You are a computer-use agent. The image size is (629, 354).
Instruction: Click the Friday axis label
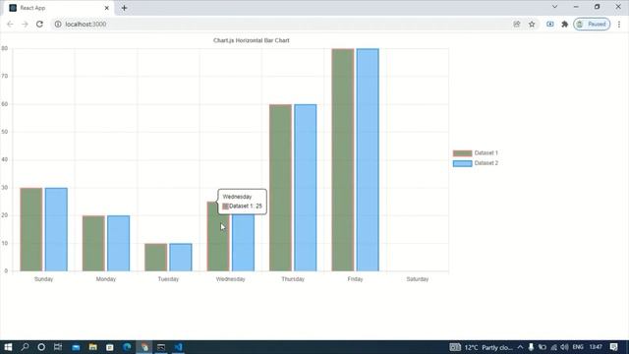[x=355, y=279]
